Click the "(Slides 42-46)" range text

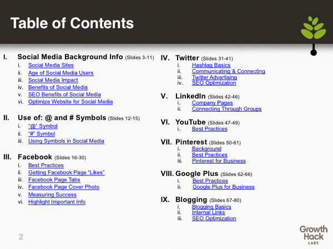tap(224, 97)
